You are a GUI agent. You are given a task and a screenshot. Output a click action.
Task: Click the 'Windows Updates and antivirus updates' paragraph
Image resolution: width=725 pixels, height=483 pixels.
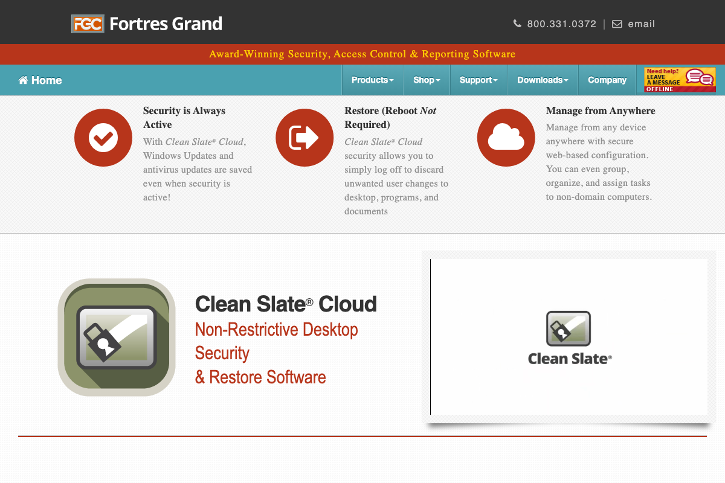click(x=198, y=170)
